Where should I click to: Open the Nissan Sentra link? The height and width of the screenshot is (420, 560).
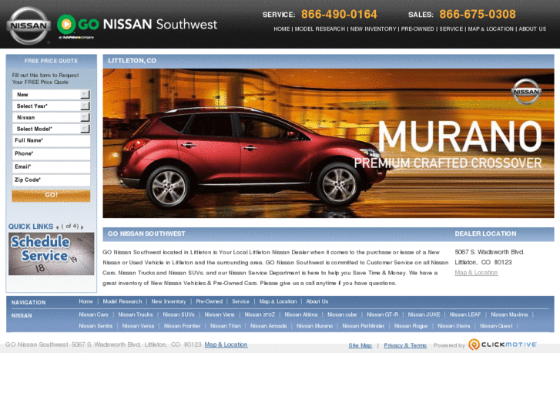pyautogui.click(x=96, y=326)
